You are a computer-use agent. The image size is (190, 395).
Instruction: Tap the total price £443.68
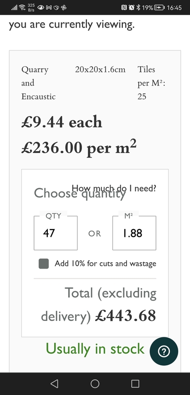coord(125,316)
